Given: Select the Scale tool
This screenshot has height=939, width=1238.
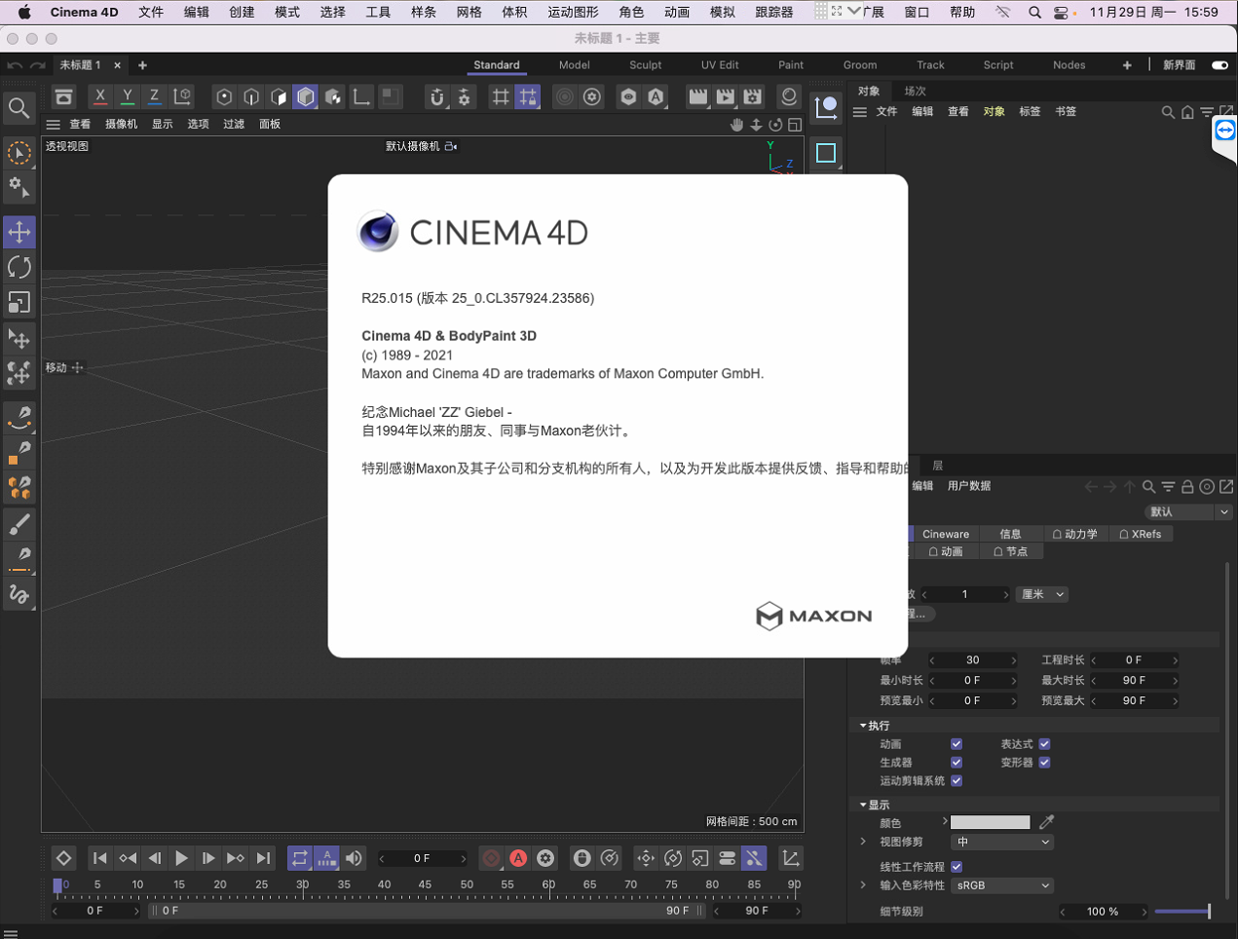Looking at the screenshot, I should tap(19, 302).
